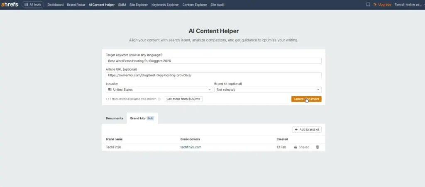Image resolution: width=425 pixels, height=187 pixels.
Task: Open Site Audit
Action: [217, 5]
